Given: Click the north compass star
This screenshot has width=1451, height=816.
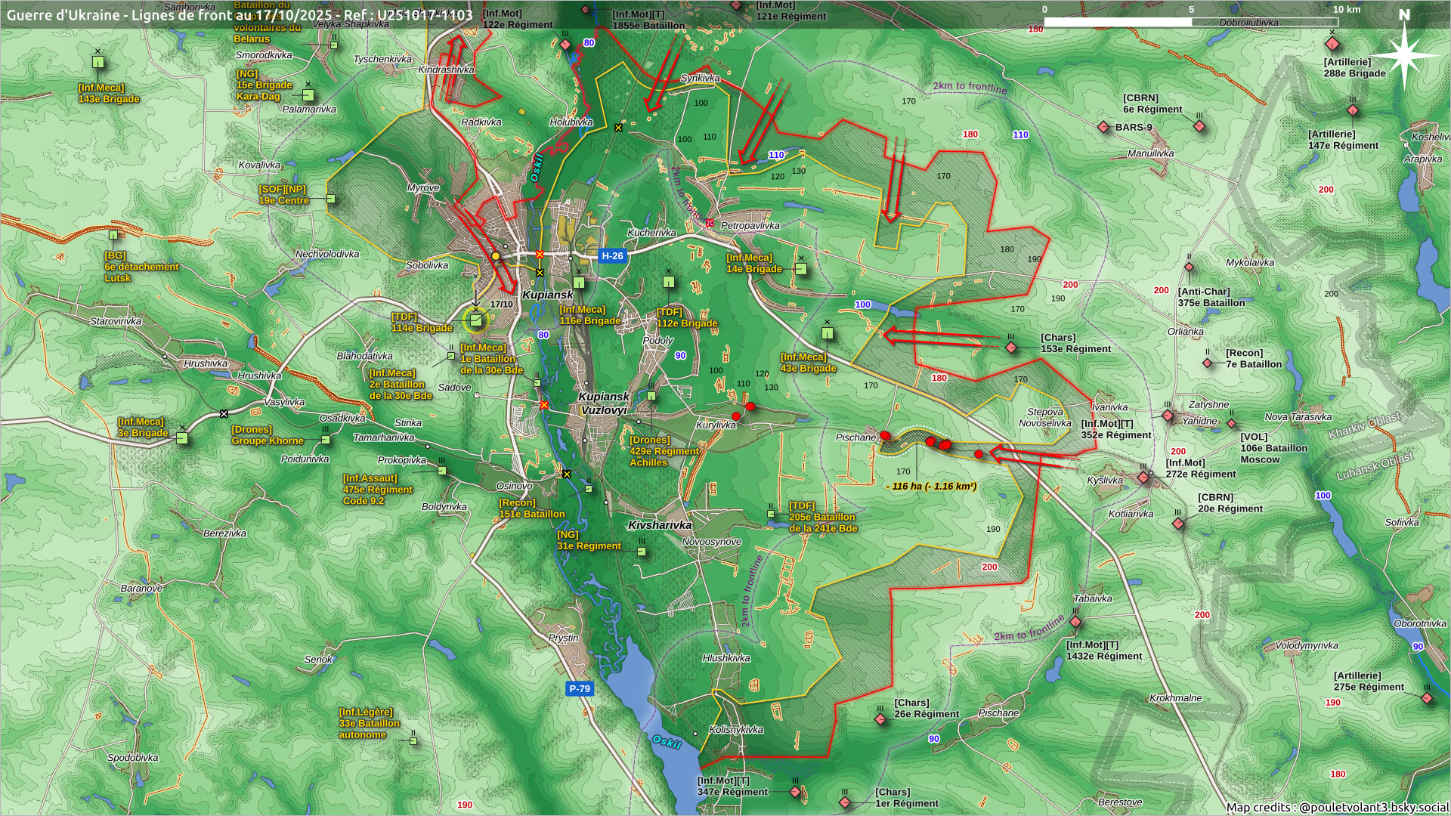Looking at the screenshot, I should click(1404, 57).
